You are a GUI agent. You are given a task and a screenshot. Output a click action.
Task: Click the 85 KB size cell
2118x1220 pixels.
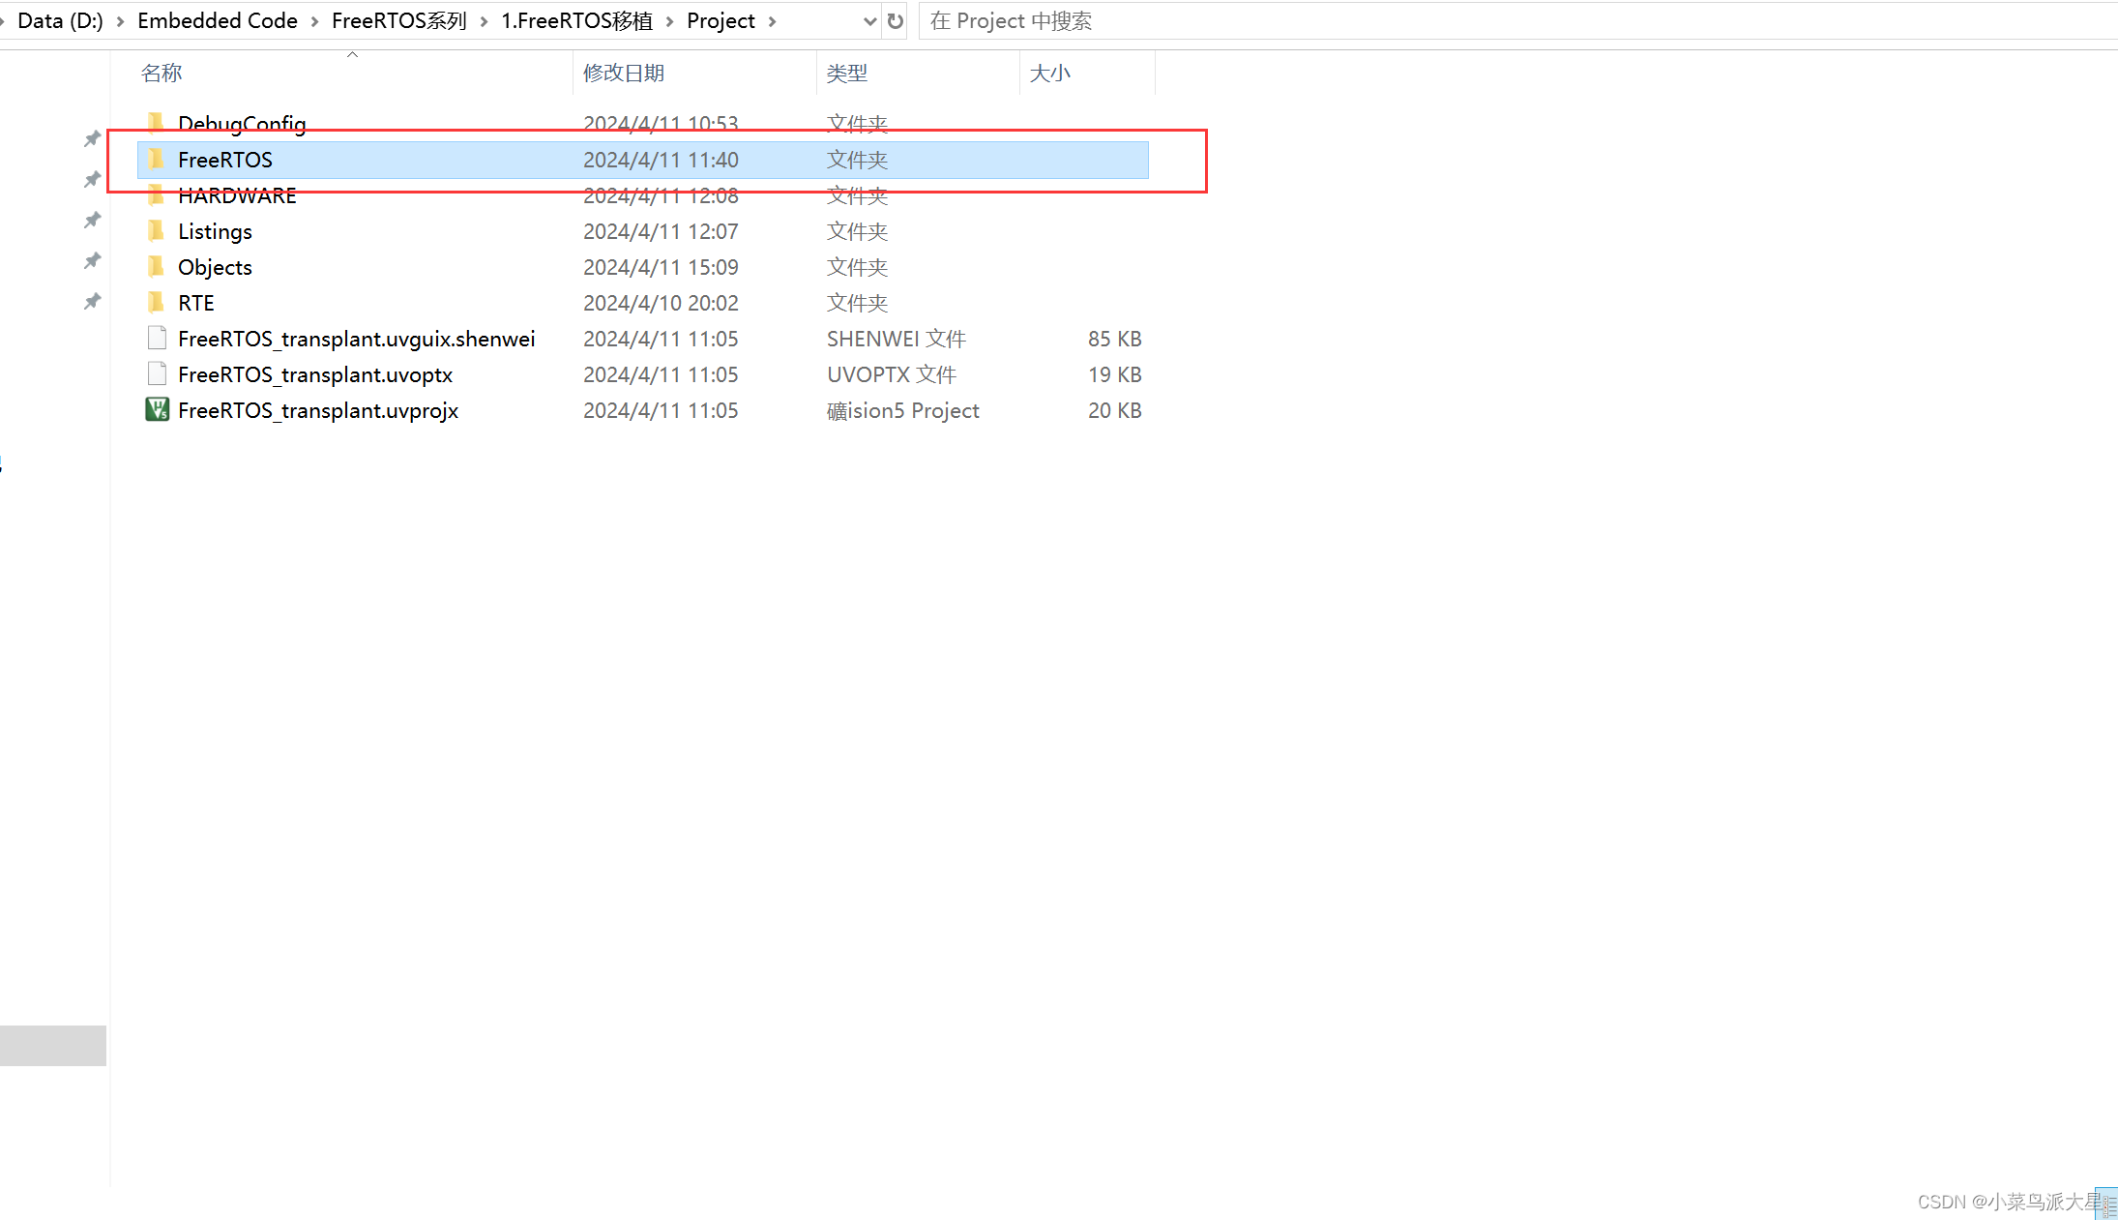pos(1115,339)
